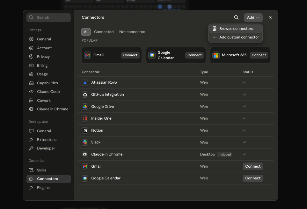The height and width of the screenshot is (209, 307).
Task: Click Connect in the Google Calendar table row
Action: point(253,178)
